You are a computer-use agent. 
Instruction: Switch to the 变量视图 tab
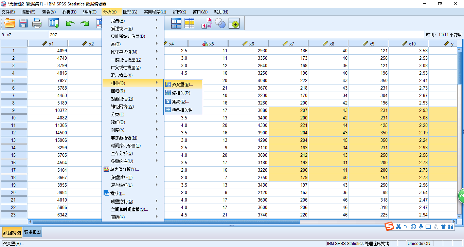pos(32,232)
